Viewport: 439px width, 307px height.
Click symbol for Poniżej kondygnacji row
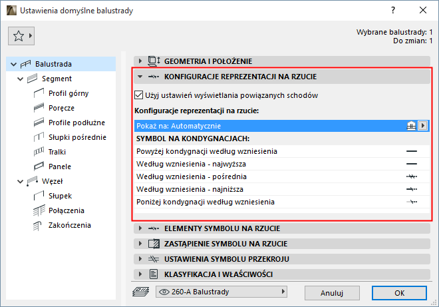(x=412, y=202)
